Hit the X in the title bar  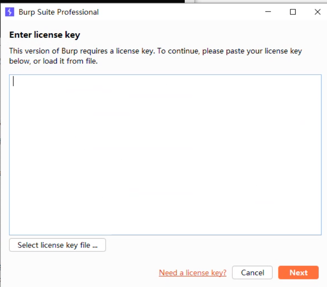coord(317,12)
